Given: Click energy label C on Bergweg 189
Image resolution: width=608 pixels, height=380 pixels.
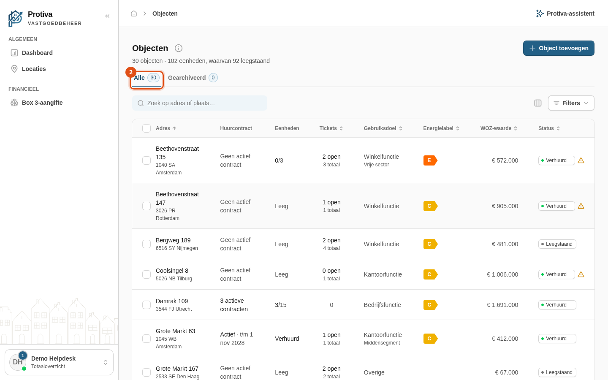Looking at the screenshot, I should 430,244.
